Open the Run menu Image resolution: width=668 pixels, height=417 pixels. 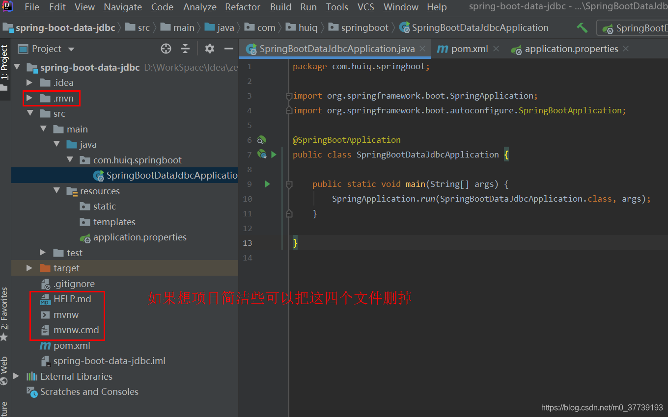308,7
